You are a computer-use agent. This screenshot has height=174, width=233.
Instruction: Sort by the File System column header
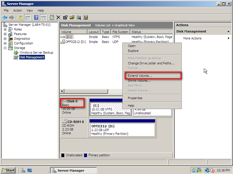pos(120,32)
